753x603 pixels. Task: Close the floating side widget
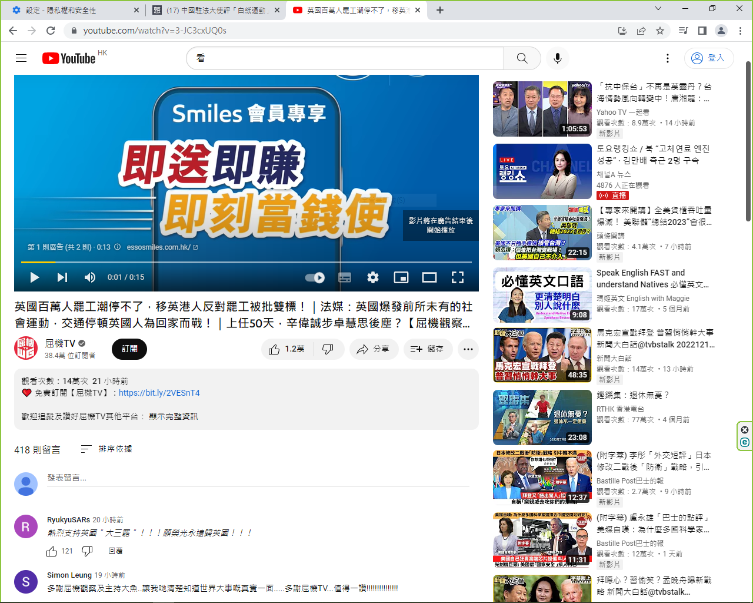click(745, 430)
